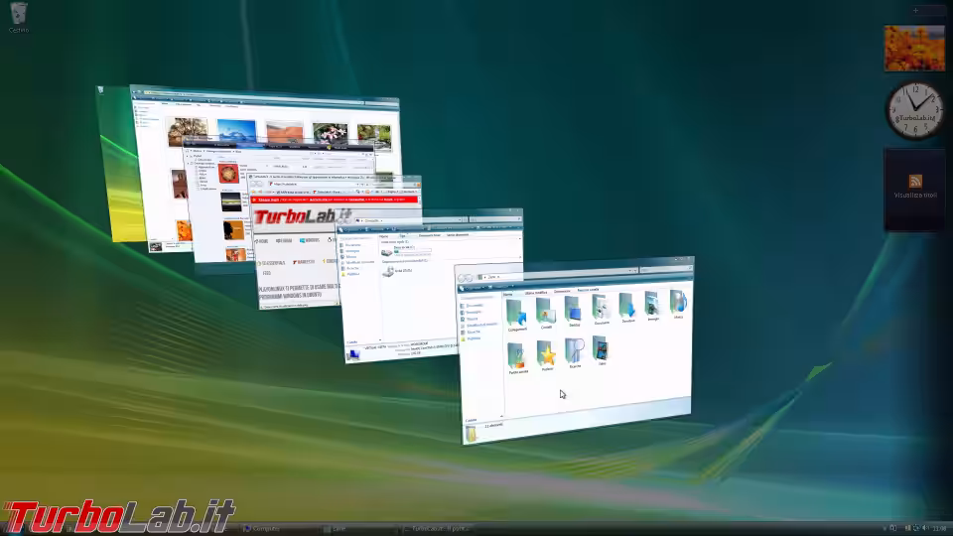Open the Musica folder icon

(677, 301)
